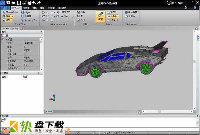Toggle the highlighted Properties panel button
The height and width of the screenshot is (135, 200).
point(113,16)
